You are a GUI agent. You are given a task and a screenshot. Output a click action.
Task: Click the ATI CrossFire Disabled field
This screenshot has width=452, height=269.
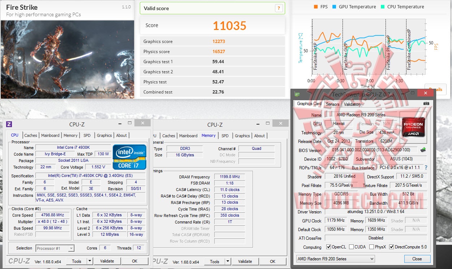376,238
